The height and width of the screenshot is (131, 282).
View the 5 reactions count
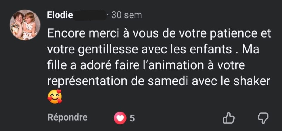tap(132, 118)
